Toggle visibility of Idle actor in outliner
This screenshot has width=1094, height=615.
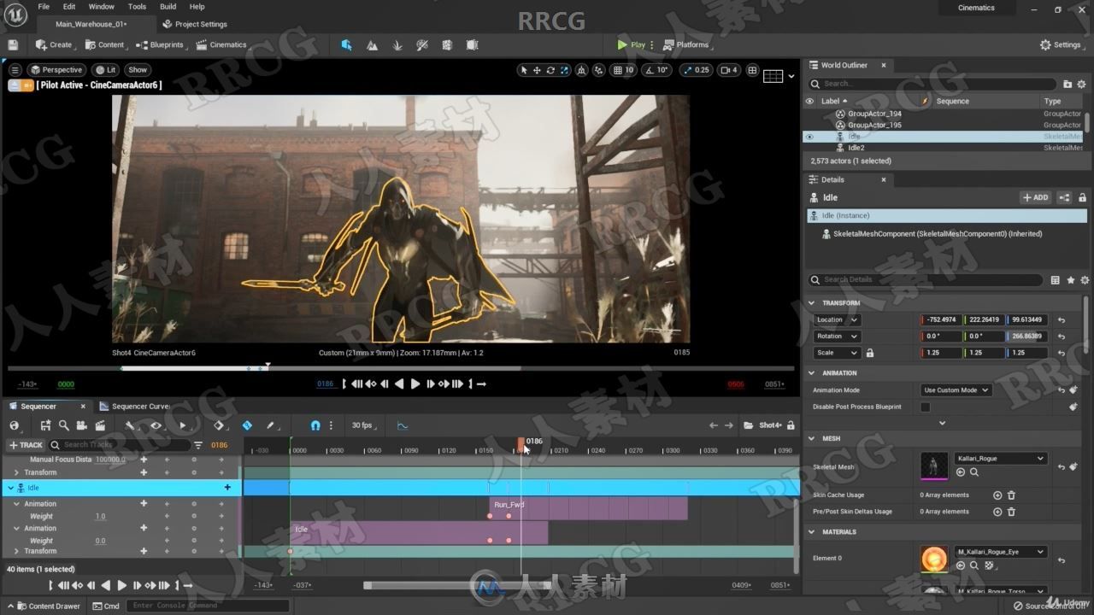(809, 137)
